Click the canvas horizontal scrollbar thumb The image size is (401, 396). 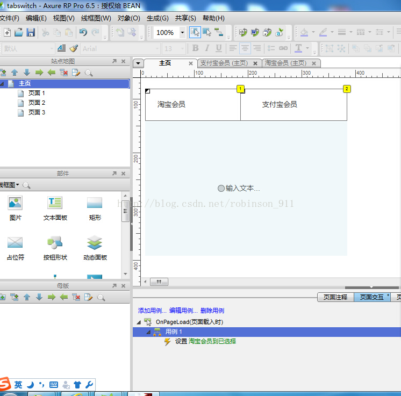coord(159,282)
